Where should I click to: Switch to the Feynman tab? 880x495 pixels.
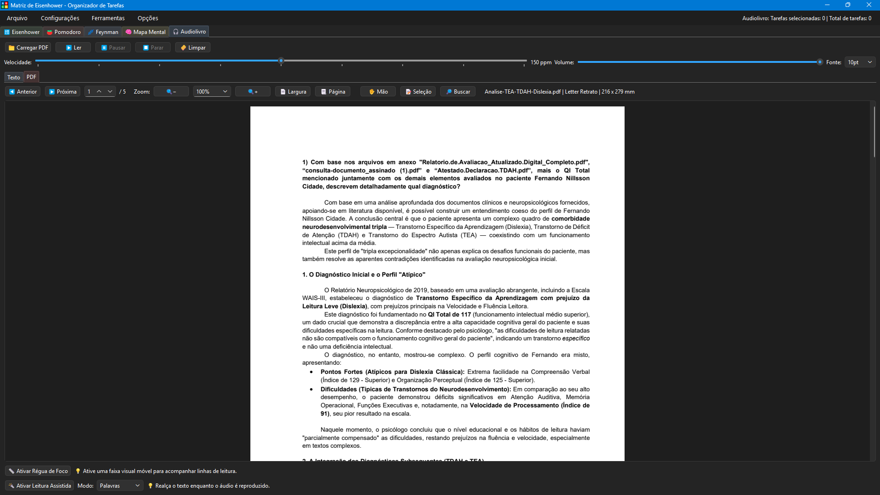pos(103,32)
